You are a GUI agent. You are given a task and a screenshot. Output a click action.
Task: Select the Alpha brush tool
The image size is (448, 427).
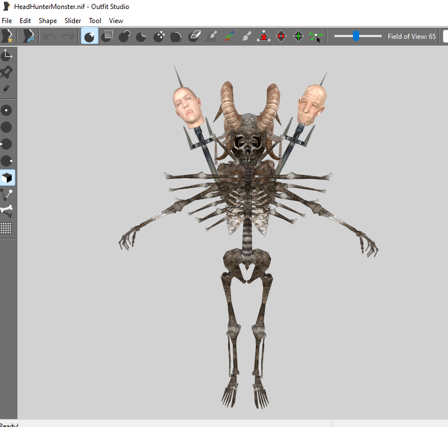point(246,37)
